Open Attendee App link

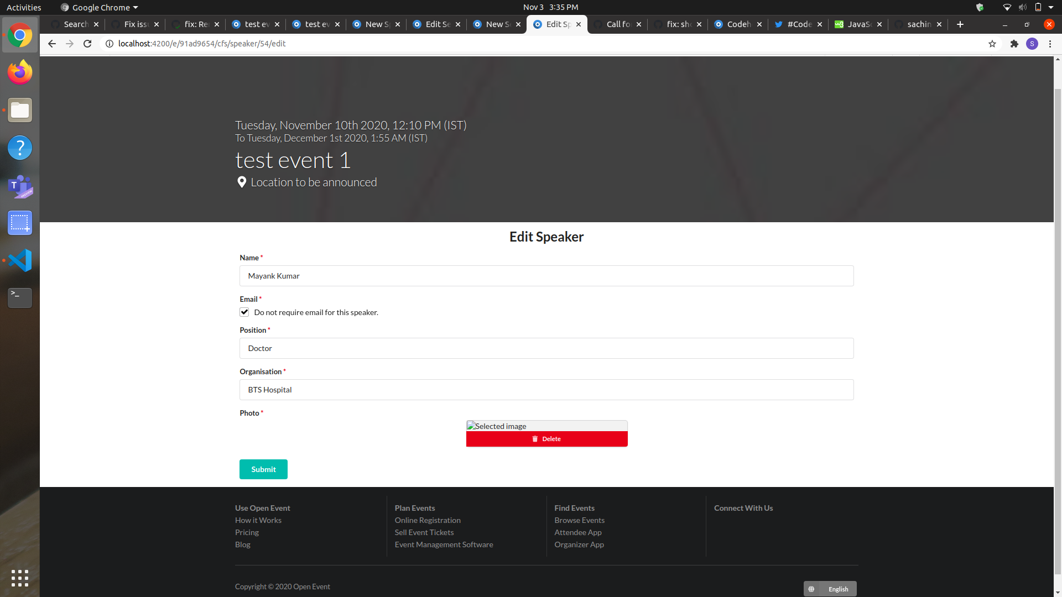[x=578, y=532]
